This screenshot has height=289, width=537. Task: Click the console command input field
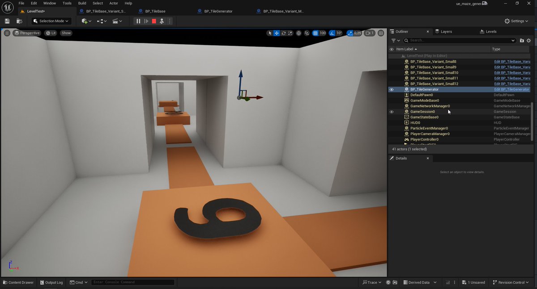[x=132, y=282]
